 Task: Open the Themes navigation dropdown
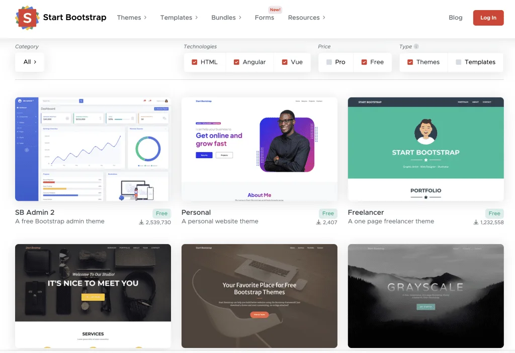coord(132,18)
